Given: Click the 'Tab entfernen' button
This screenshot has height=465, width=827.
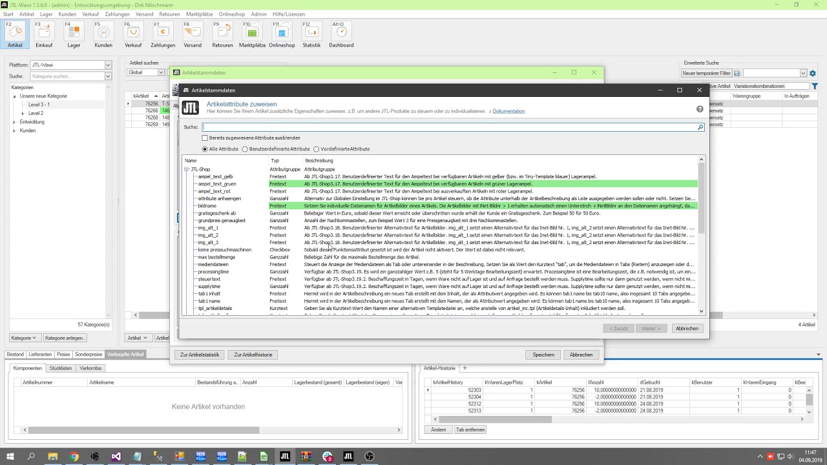Looking at the screenshot, I should (x=470, y=429).
